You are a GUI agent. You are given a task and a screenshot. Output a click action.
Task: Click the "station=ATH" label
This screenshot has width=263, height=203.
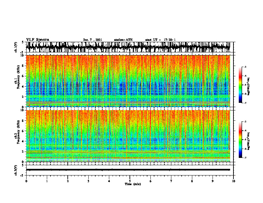pyautogui.click(x=123, y=40)
